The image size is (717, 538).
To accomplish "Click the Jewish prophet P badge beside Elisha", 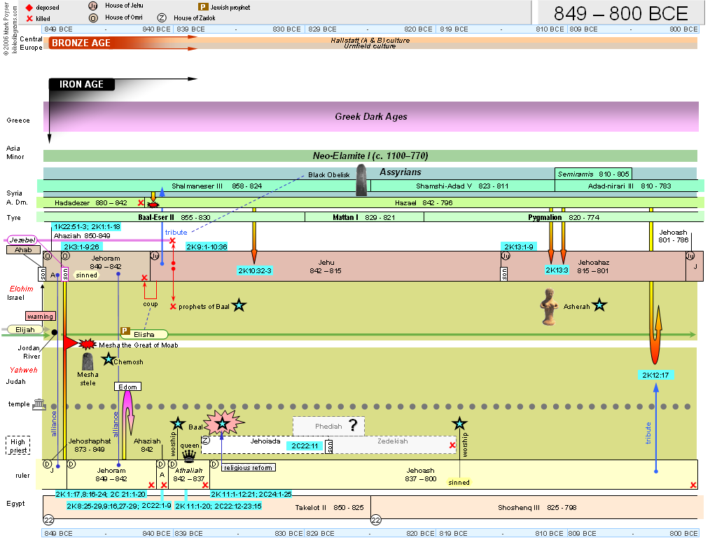I will [x=125, y=331].
